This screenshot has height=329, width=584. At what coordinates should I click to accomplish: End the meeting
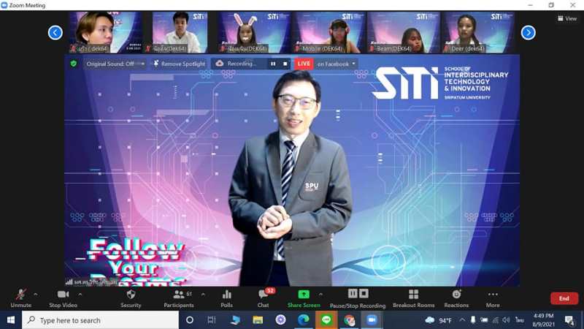click(x=564, y=298)
